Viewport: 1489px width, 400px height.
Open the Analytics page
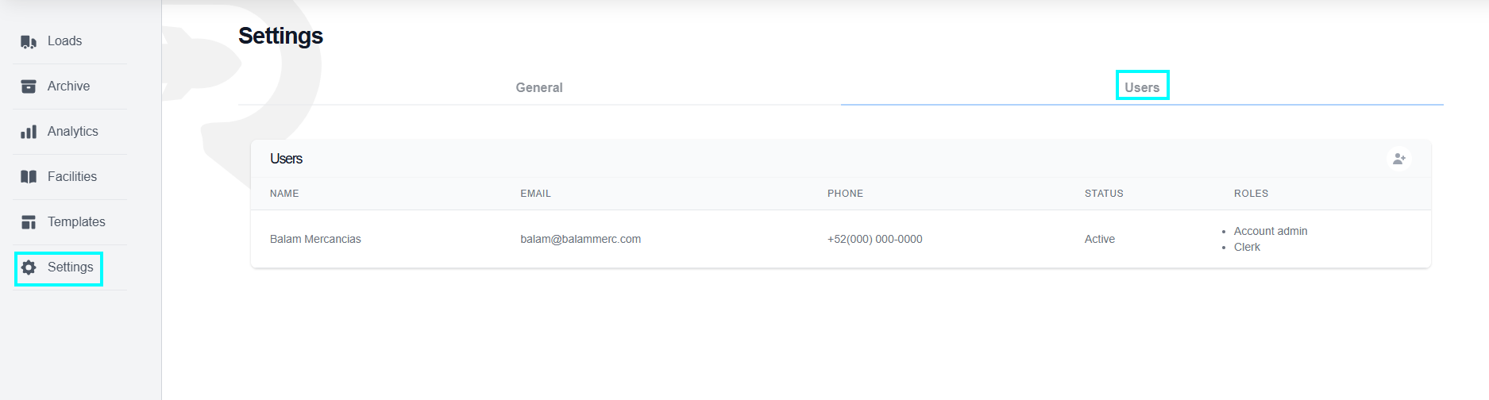click(x=70, y=132)
